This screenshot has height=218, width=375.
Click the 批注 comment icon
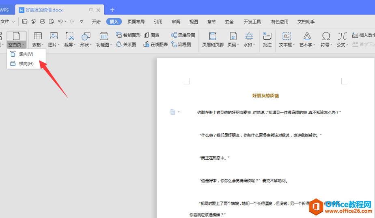[267, 36]
